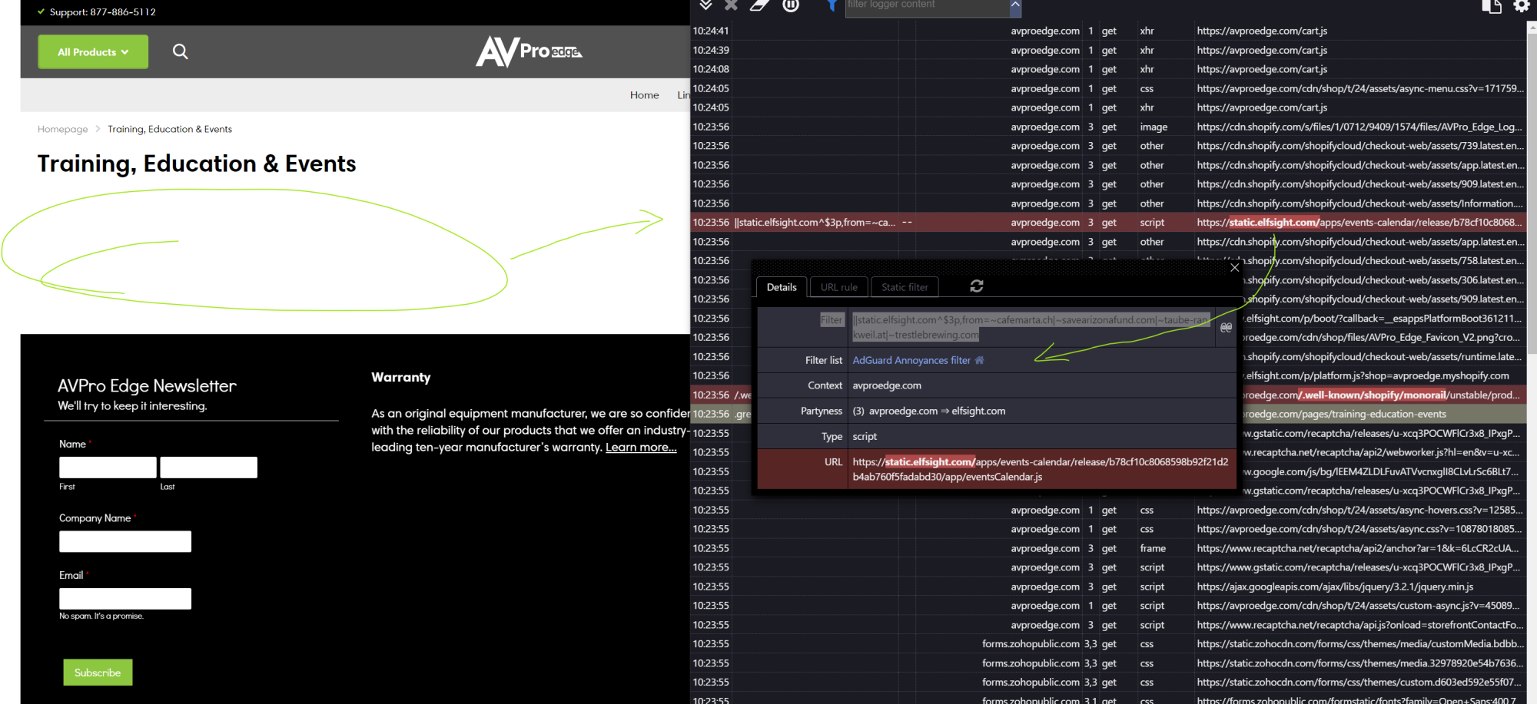Pause request logging via the pause icon
This screenshot has width=1537, height=704.
tap(790, 5)
